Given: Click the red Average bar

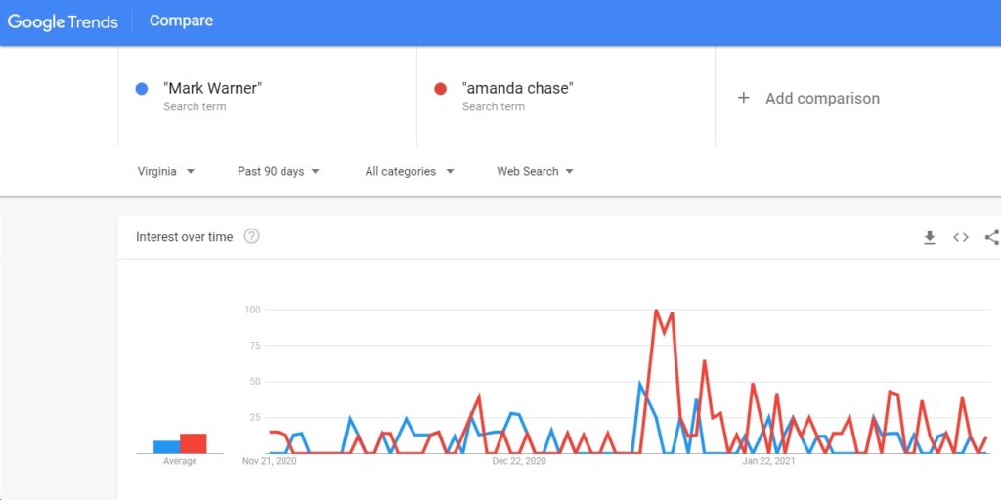Looking at the screenshot, I should coord(194,443).
